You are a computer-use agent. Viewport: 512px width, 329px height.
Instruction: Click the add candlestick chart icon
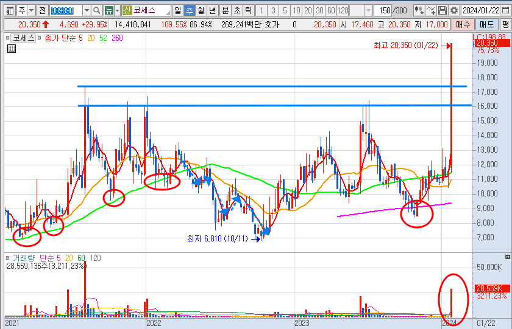coord(419,11)
